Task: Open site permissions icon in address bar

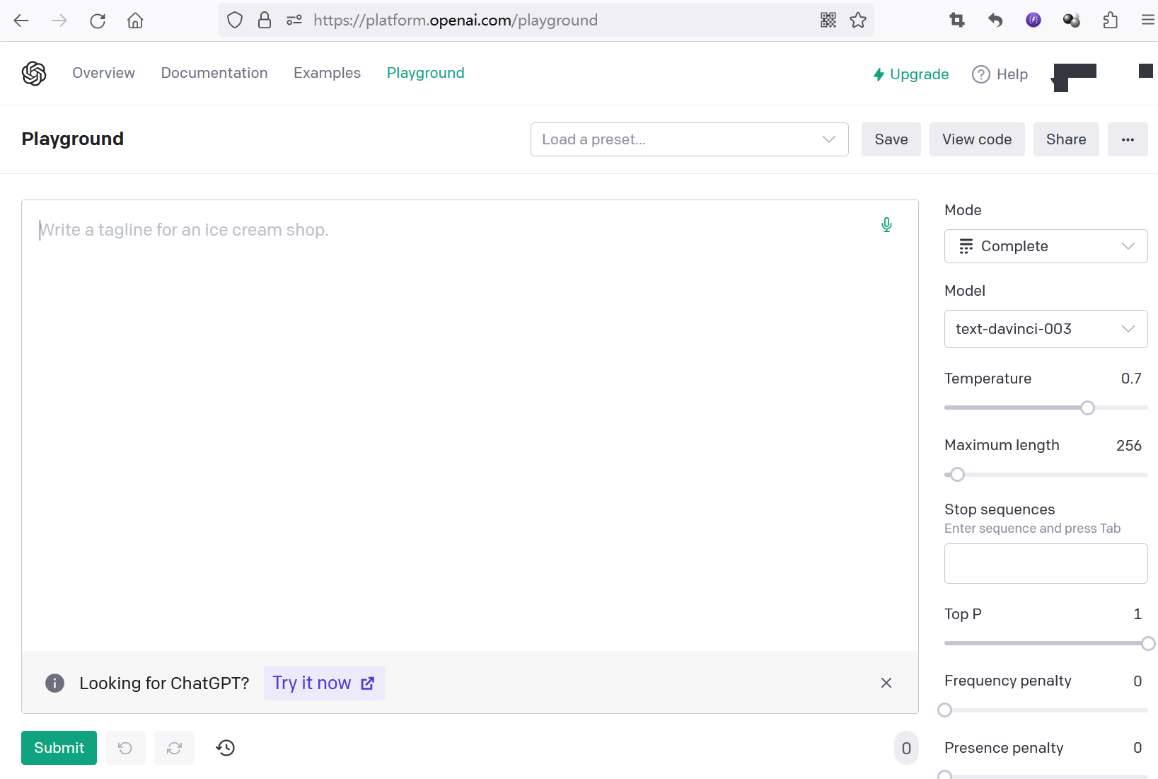Action: [294, 21]
